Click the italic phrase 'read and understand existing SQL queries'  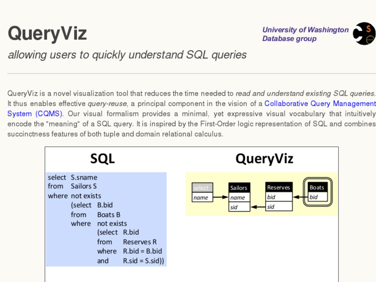click(305, 93)
